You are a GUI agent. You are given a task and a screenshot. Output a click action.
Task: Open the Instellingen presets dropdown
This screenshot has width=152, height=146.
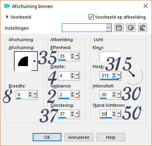[109, 28]
